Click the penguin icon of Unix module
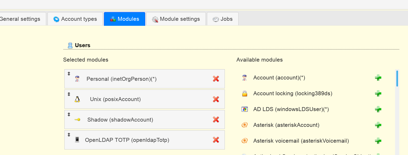Image resolution: width=408 pixels, height=155 pixels. 77,99
